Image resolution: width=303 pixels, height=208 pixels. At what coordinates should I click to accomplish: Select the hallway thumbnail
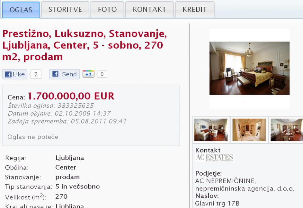(249, 130)
